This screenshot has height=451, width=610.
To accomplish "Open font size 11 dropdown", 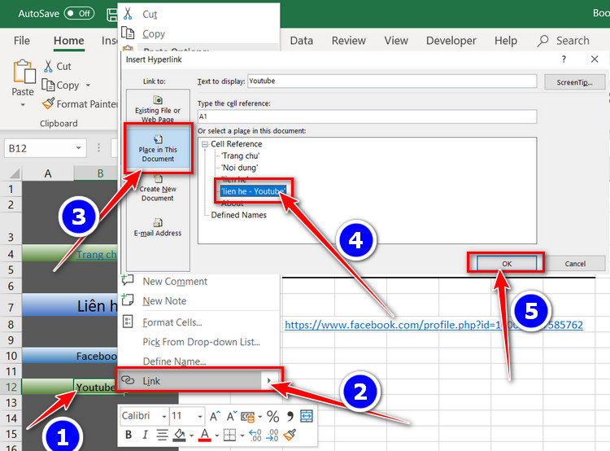I will (x=200, y=416).
